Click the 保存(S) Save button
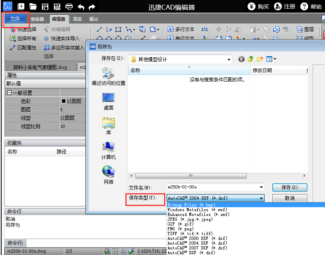325x255 pixels. [289, 187]
